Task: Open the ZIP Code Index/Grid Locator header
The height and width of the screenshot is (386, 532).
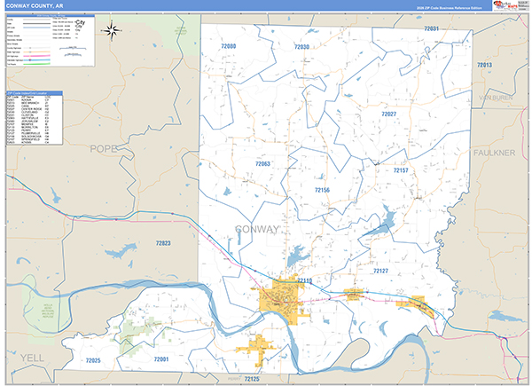Action: pyautogui.click(x=35, y=93)
